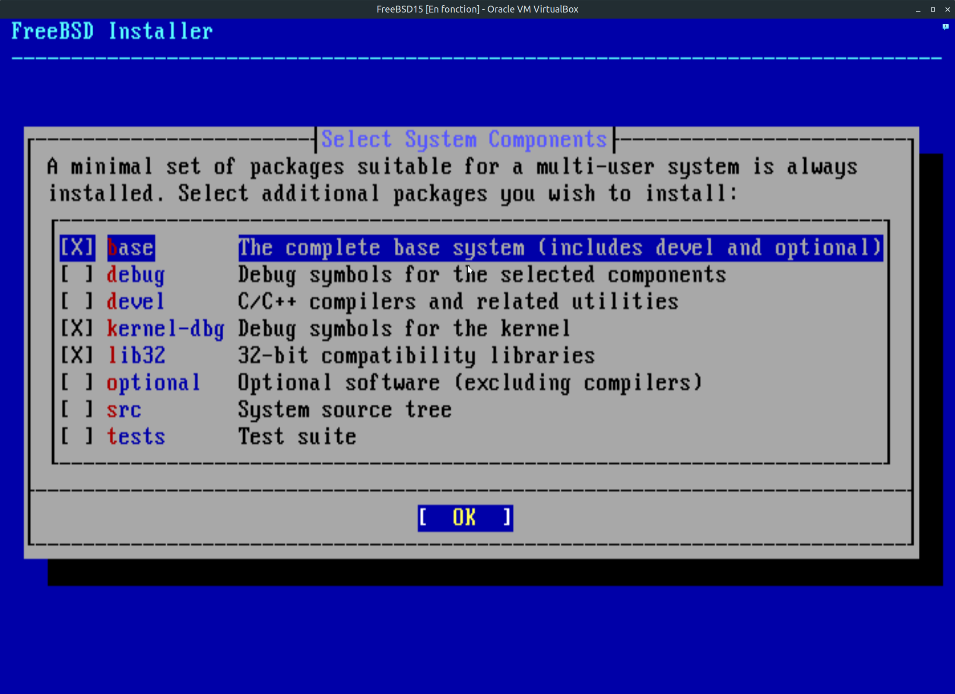Select the kernel-dbg list entry label
This screenshot has width=955, height=694.
[165, 329]
